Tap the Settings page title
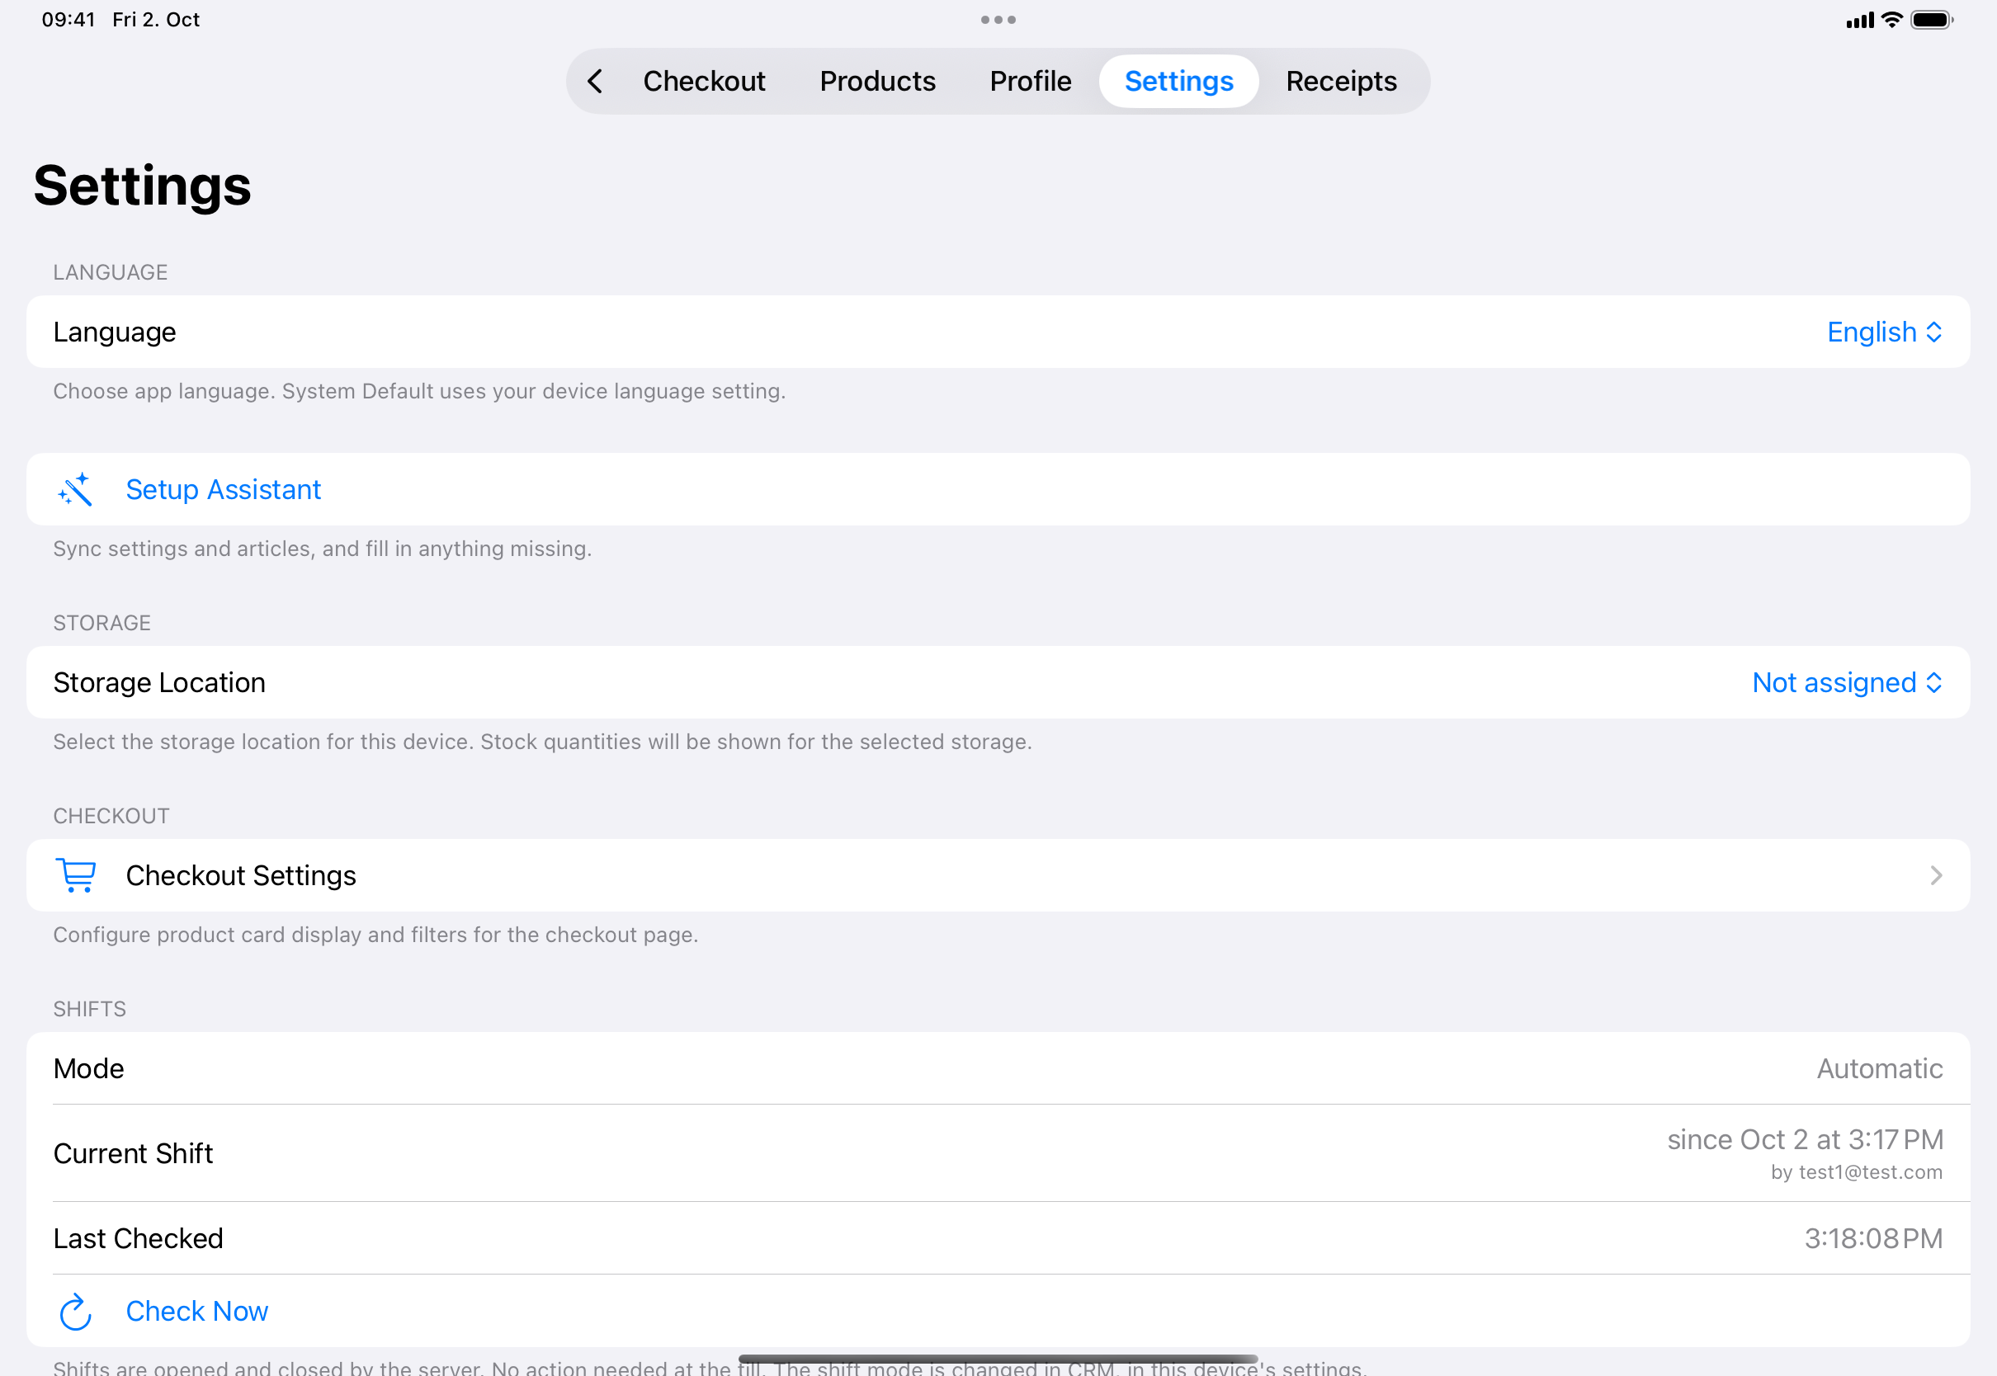The height and width of the screenshot is (1376, 1997). click(142, 186)
